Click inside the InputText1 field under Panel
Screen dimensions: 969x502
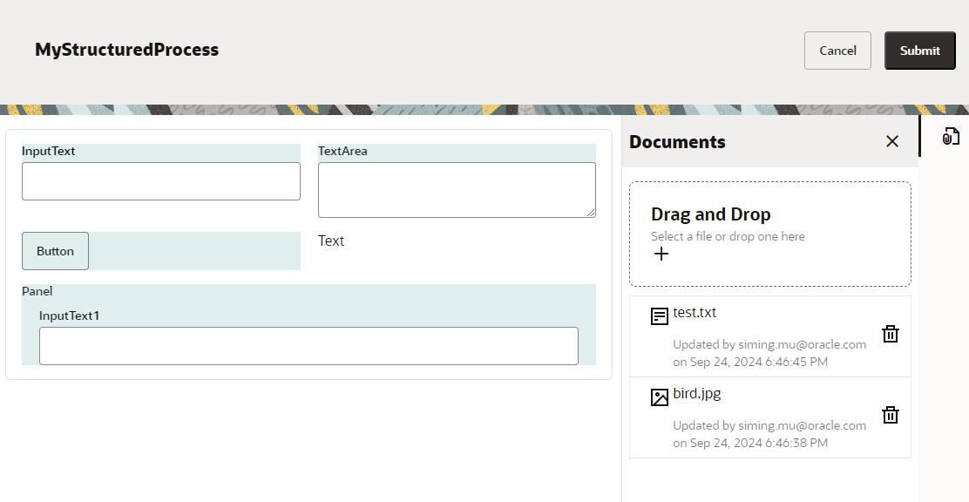(308, 346)
